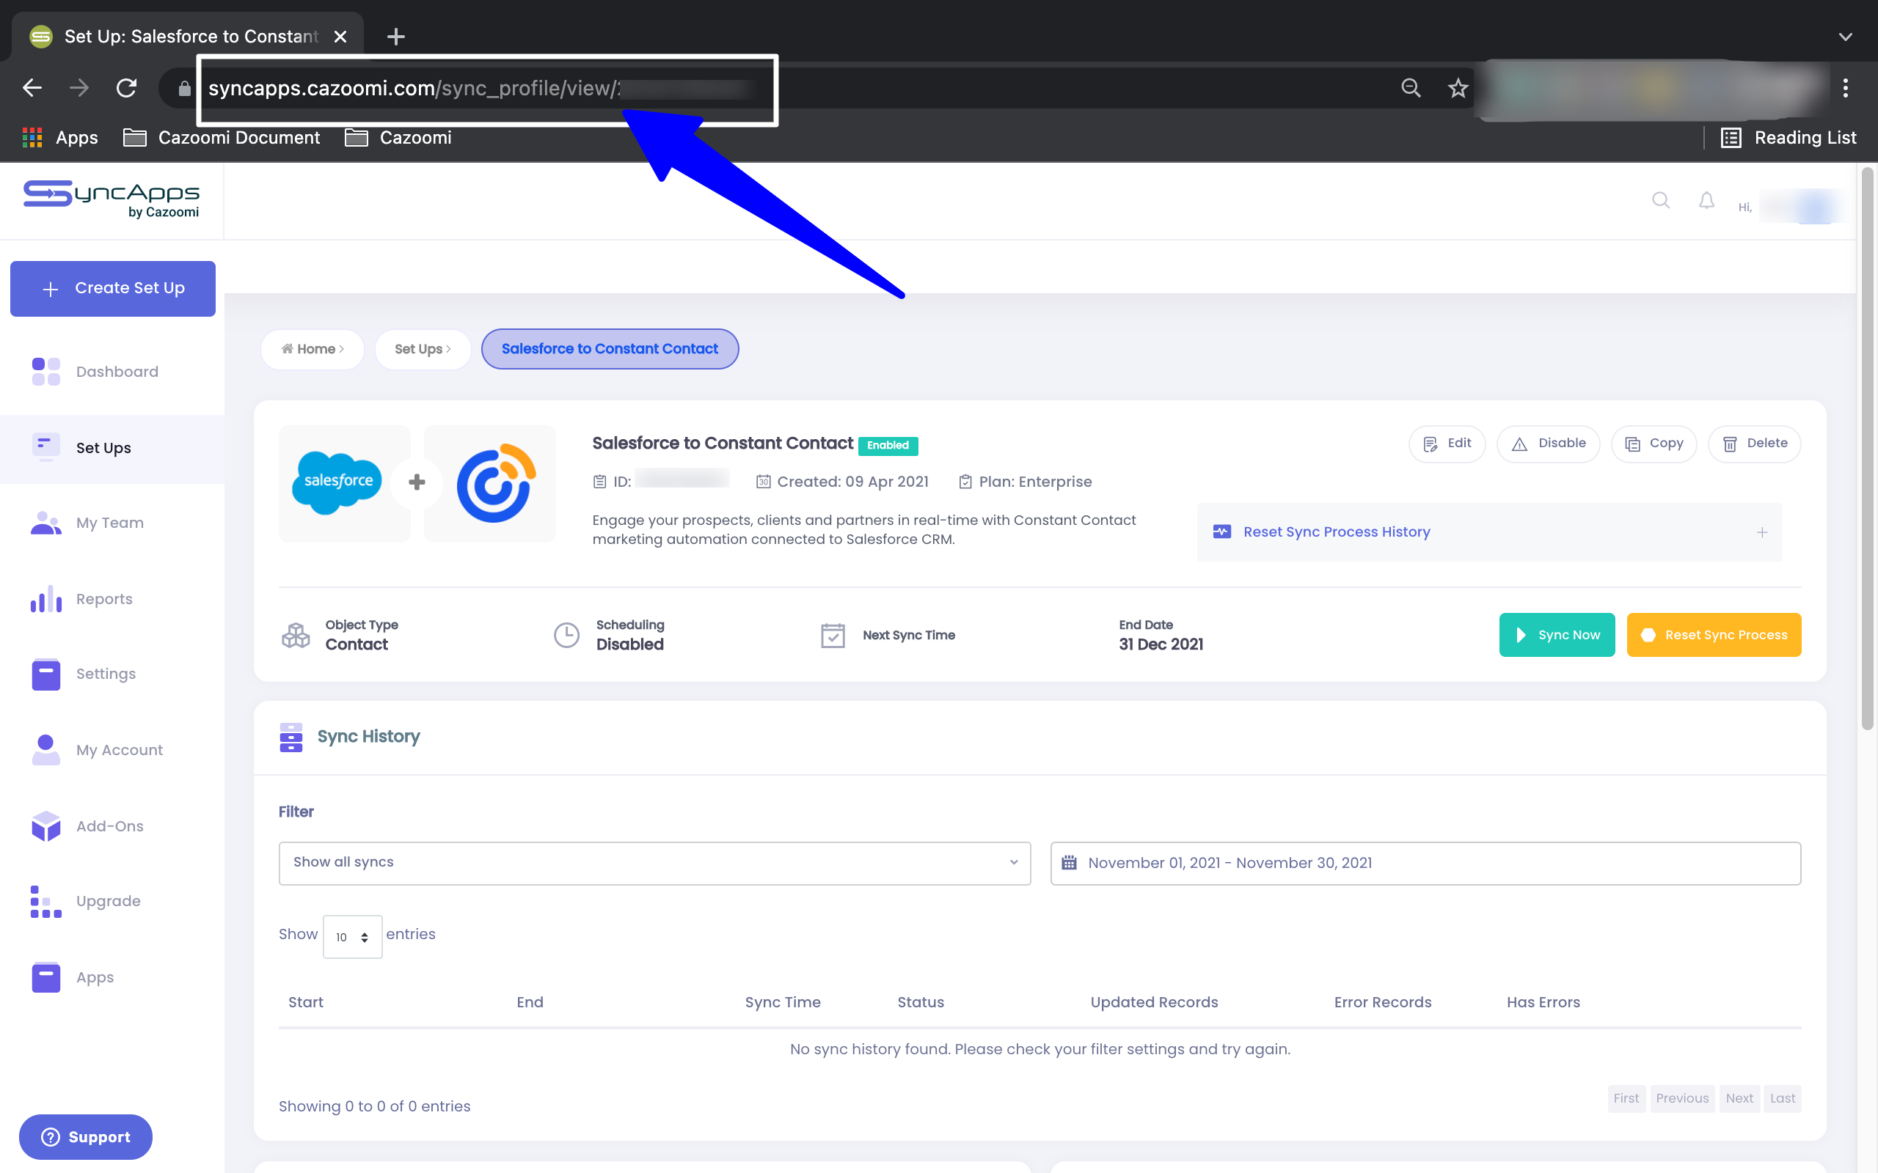
Task: Click the First pagination button
Action: click(x=1626, y=1098)
